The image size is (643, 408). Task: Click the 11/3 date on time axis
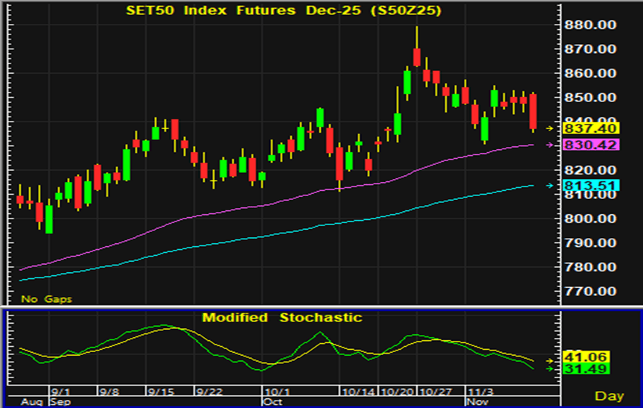click(x=479, y=391)
